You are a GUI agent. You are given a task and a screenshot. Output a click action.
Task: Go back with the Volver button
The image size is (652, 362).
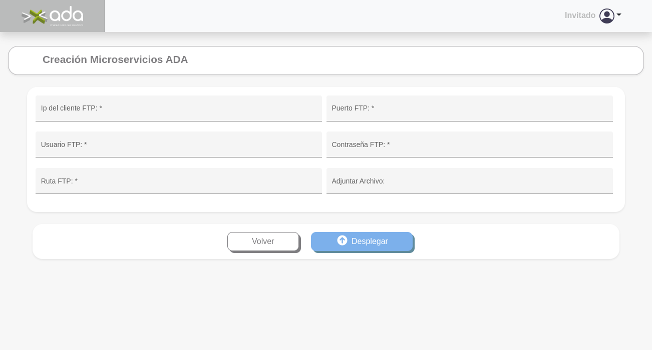[263, 241]
